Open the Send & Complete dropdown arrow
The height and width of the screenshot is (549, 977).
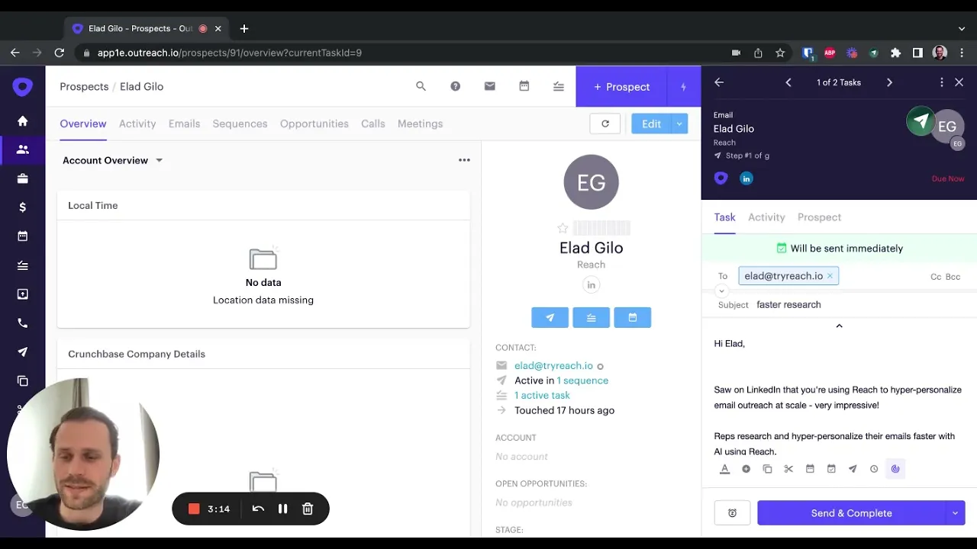tap(955, 513)
